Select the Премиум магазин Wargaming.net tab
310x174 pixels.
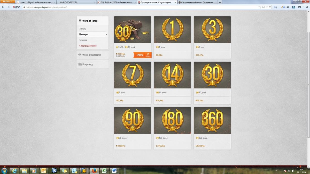(x=157, y=2)
